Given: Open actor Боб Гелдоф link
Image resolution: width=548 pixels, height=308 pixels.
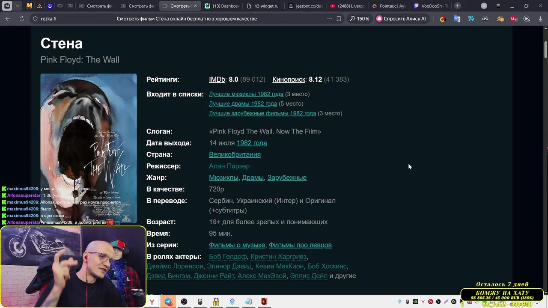Looking at the screenshot, I should point(228,257).
